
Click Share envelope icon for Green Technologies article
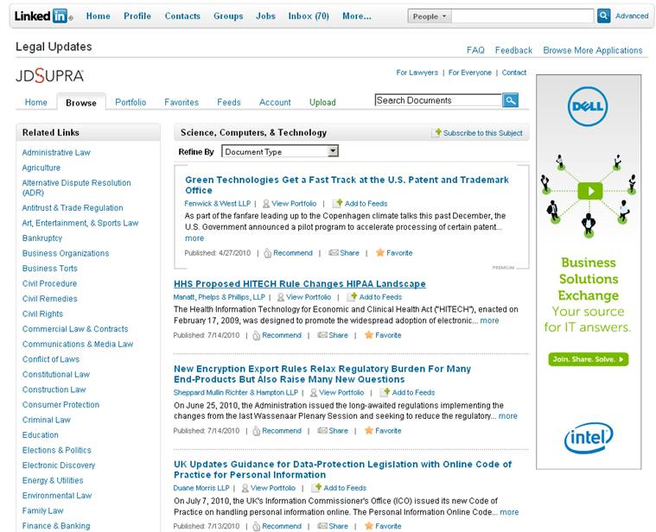334,252
